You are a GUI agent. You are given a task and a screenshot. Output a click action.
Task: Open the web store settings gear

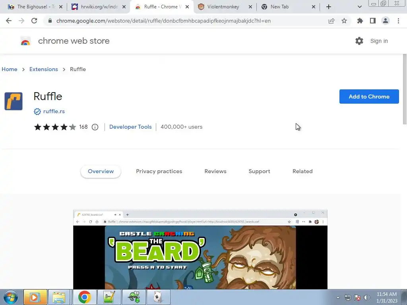pos(359,41)
